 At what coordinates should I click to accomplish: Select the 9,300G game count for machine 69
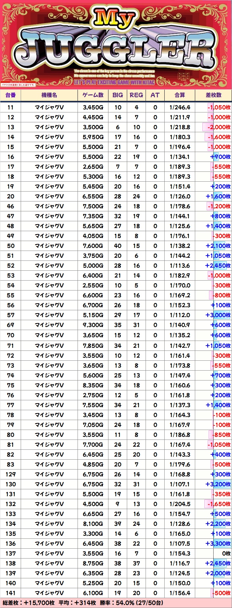(93, 325)
